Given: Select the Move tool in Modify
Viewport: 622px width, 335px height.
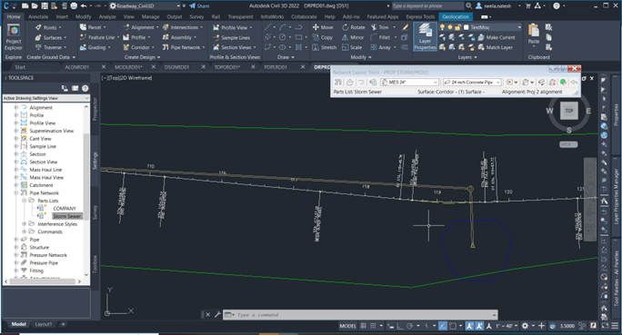Looking at the screenshot, I should [323, 27].
